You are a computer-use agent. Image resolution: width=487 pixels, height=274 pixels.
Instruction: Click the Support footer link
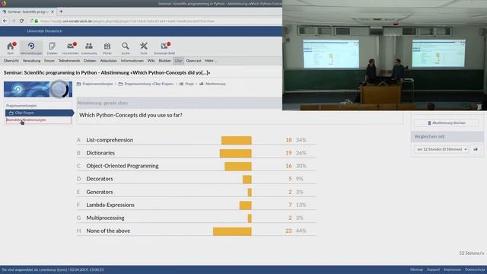tap(433, 269)
